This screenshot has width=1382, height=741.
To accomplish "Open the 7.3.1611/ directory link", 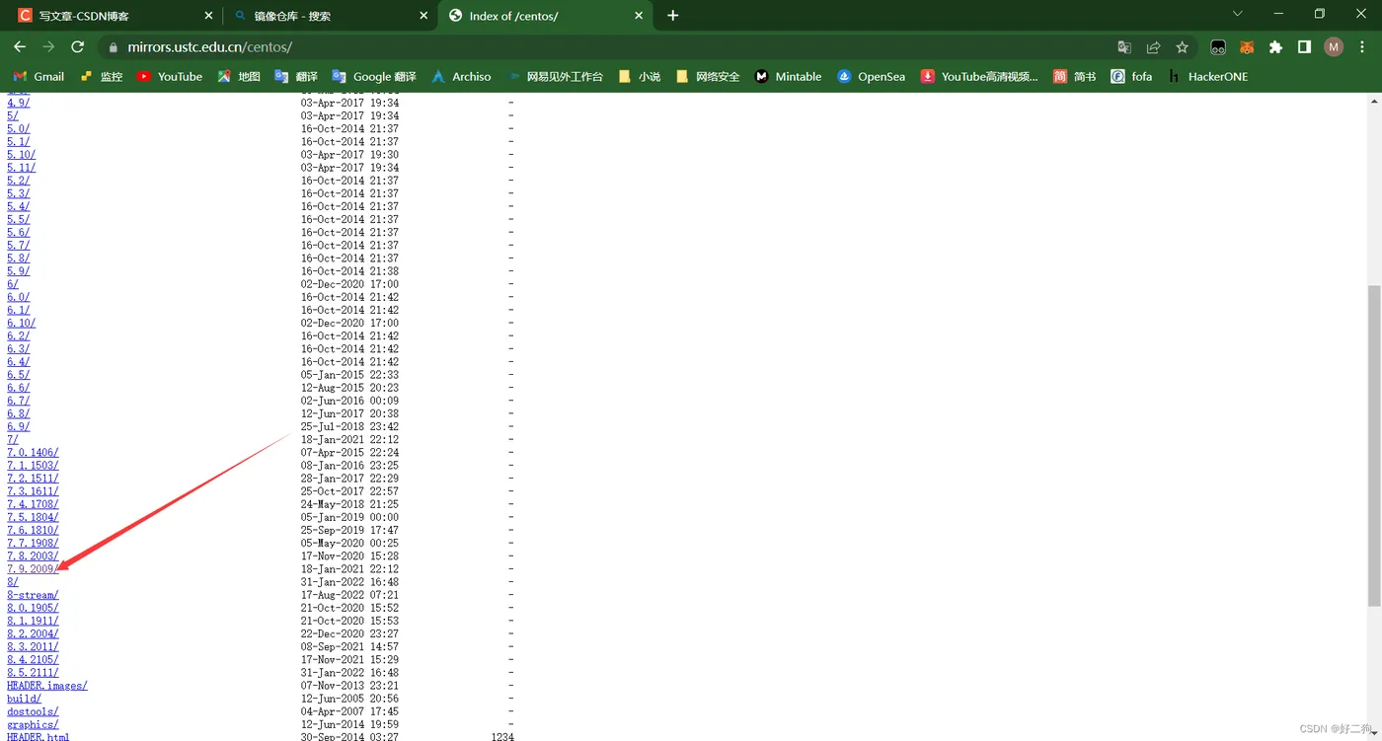I will click(33, 491).
